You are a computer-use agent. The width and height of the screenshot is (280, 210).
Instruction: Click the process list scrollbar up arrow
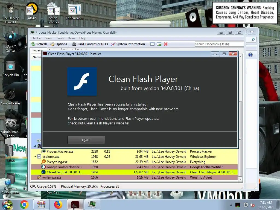(240, 56)
